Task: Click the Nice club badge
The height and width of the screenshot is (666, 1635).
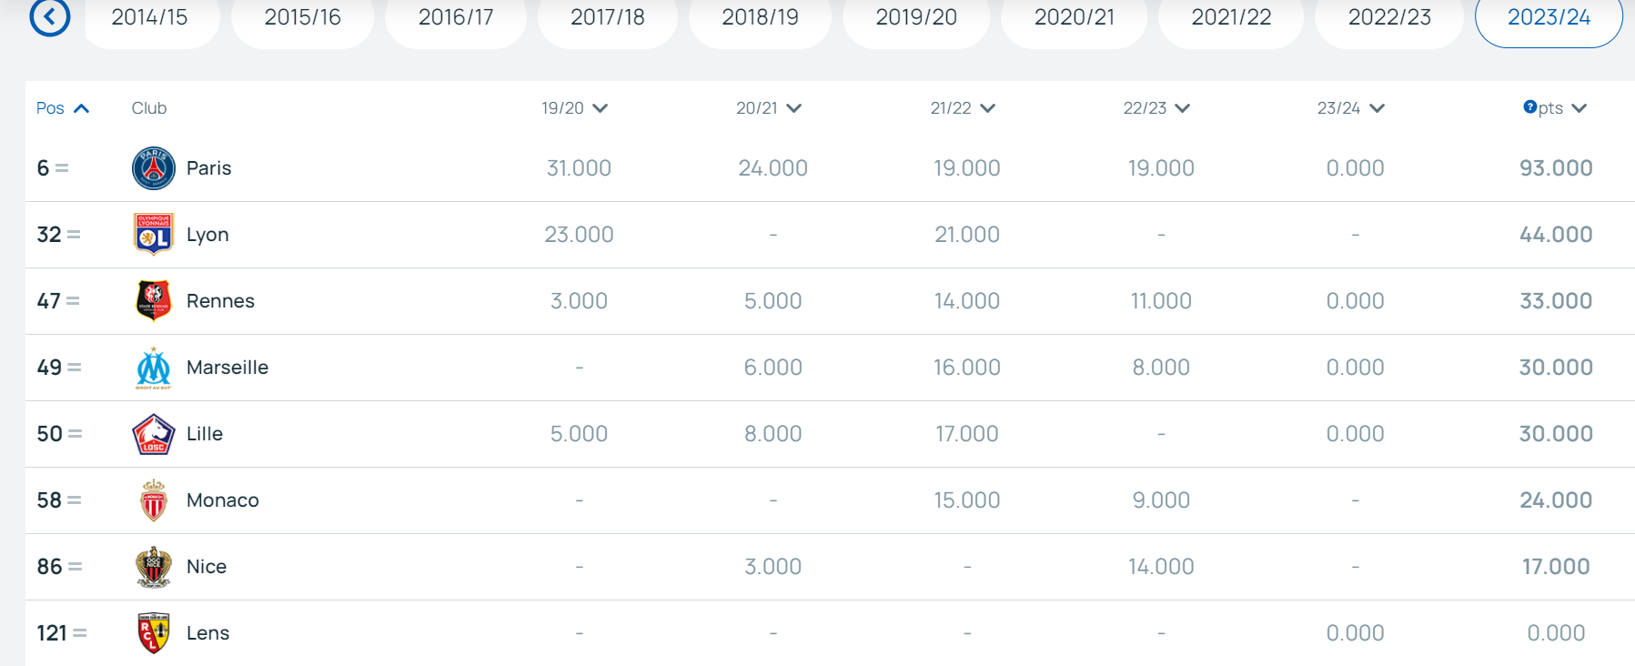Action: click(154, 567)
